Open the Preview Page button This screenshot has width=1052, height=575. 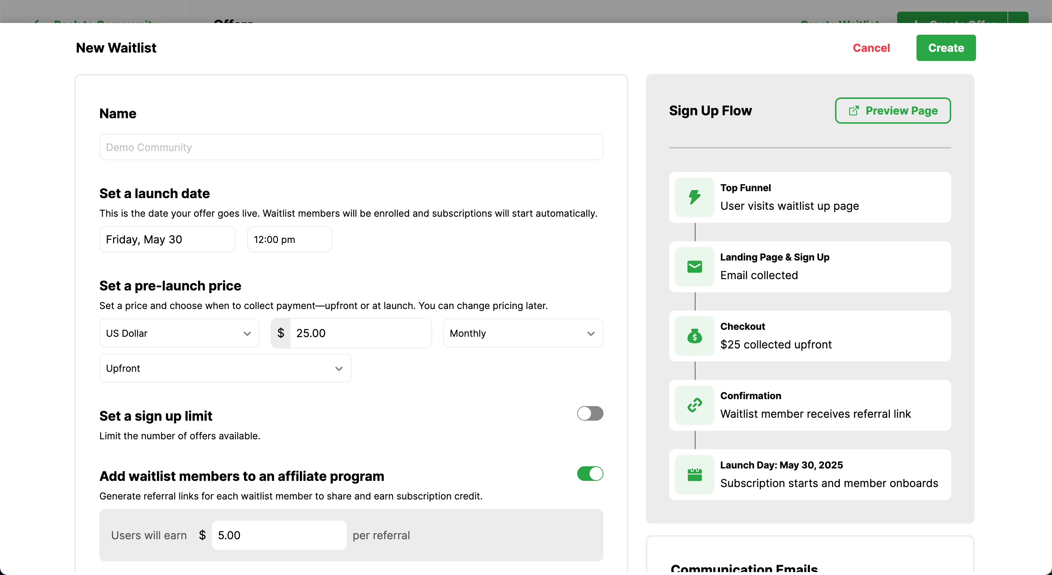892,111
